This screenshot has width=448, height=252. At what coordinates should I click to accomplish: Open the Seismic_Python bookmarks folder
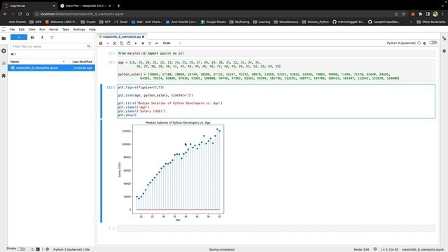[x=316, y=22]
